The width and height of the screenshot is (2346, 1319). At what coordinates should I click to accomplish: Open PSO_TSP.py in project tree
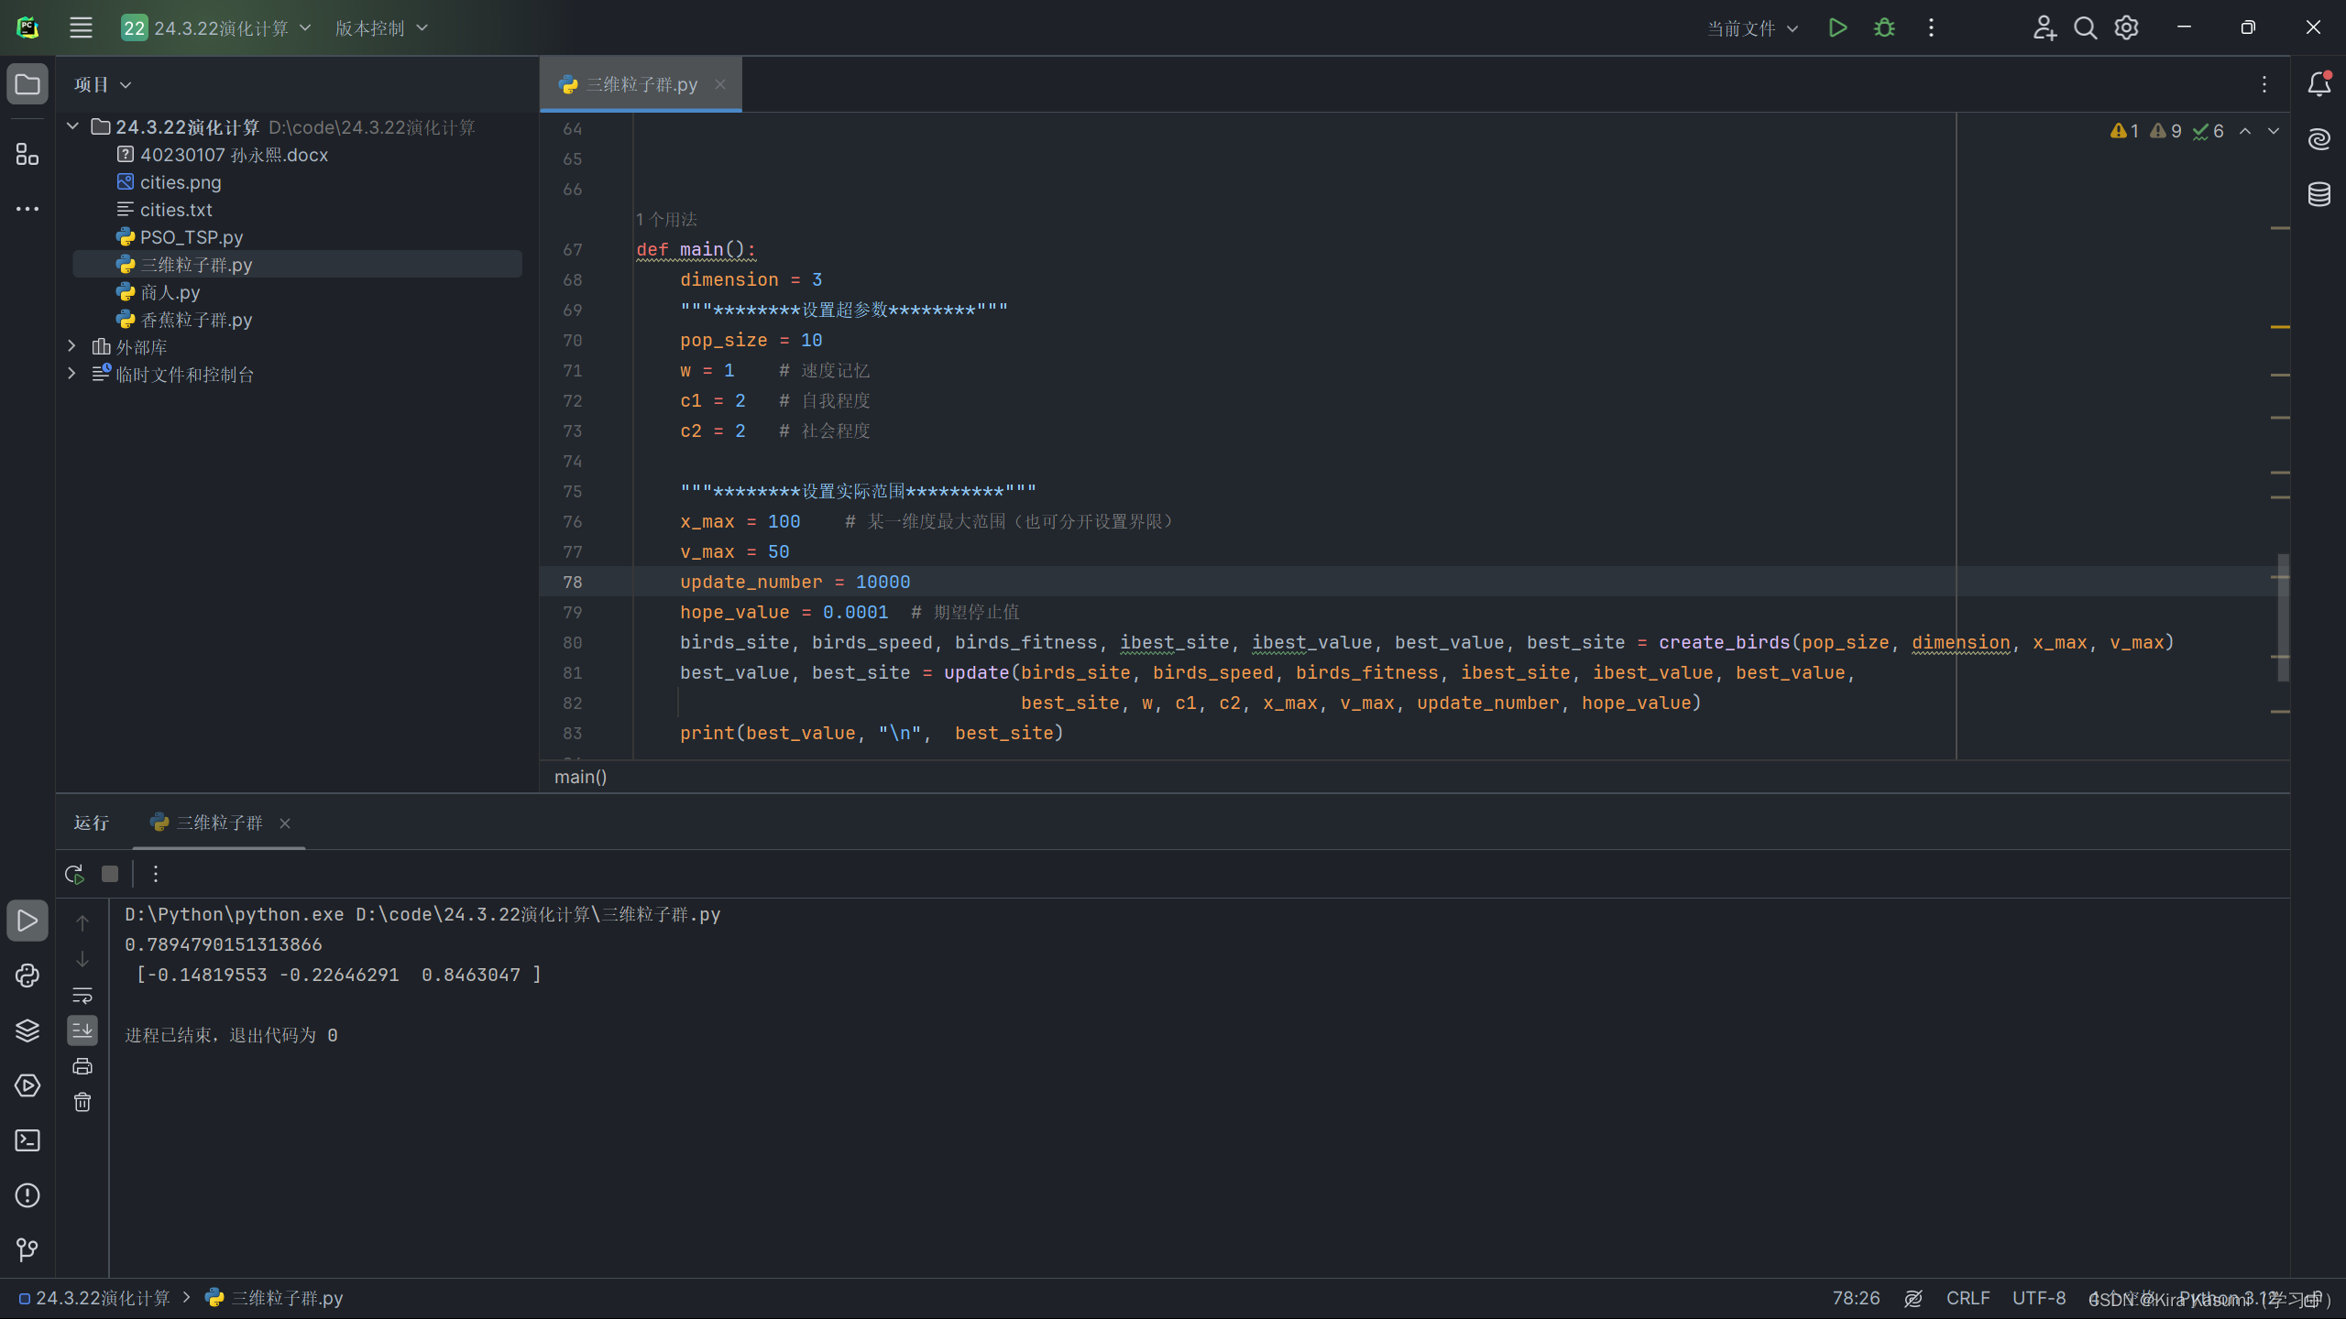(191, 237)
